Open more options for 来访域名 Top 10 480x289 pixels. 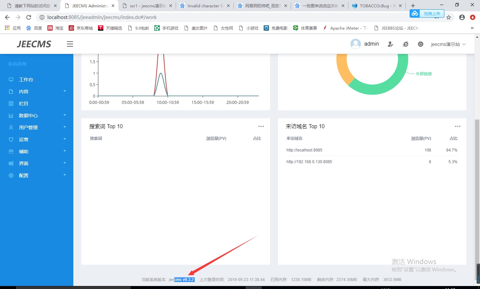coord(457,127)
